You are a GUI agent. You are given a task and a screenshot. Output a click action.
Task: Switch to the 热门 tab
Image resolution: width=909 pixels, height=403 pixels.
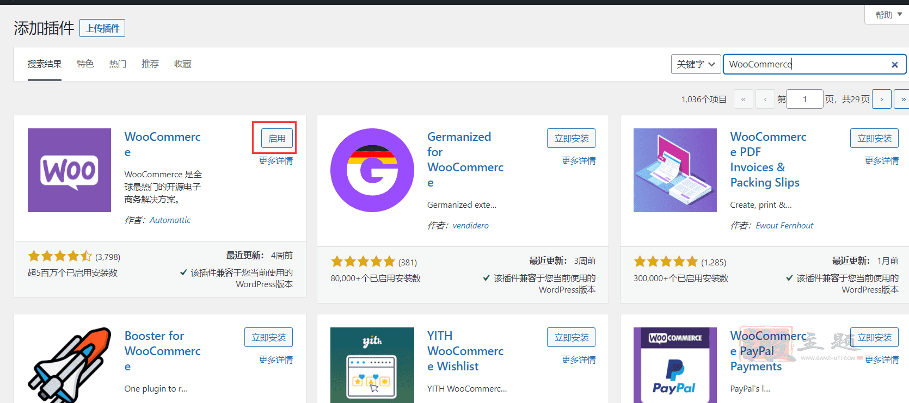coord(118,64)
